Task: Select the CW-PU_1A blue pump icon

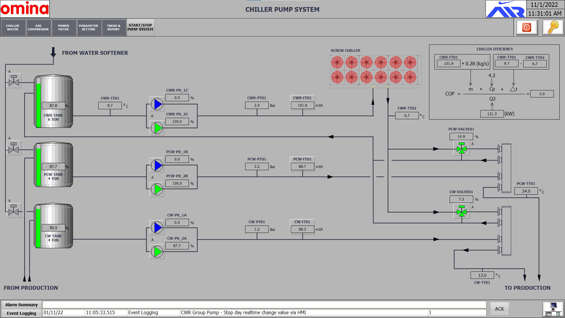Action: coord(157,228)
